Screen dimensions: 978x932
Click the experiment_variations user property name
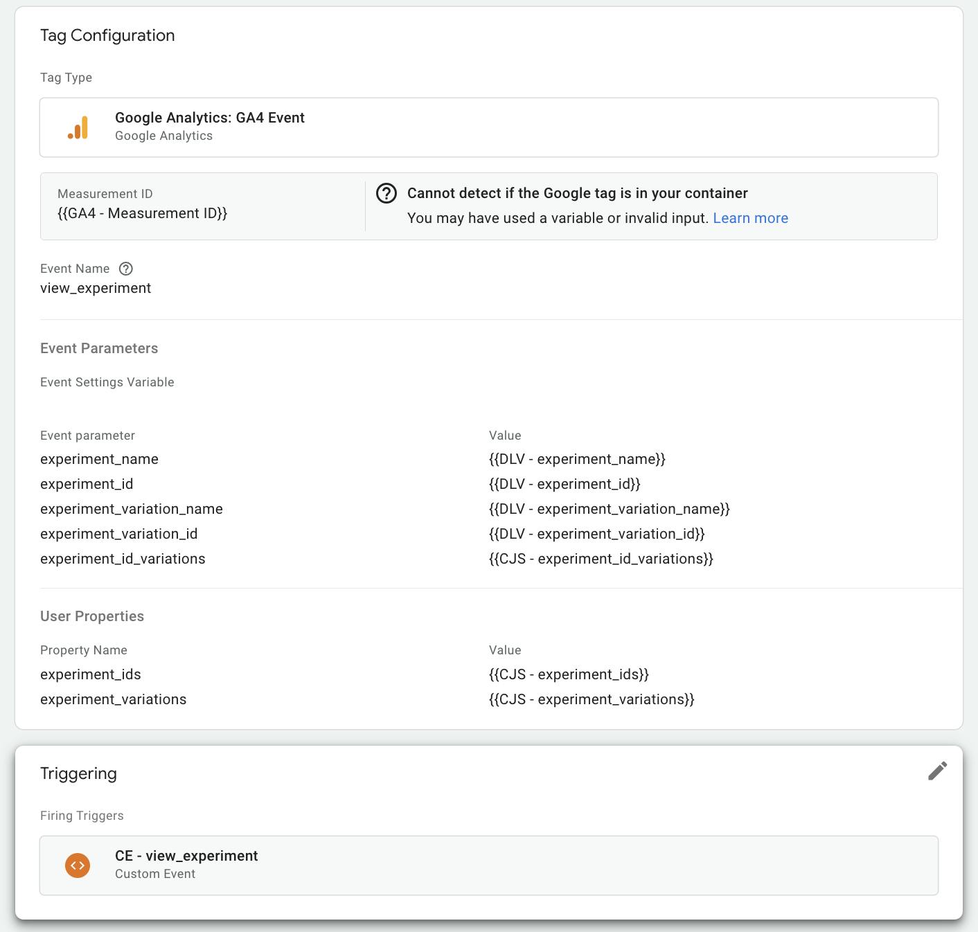(x=114, y=699)
